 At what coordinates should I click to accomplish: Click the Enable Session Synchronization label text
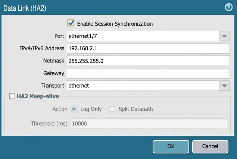point(115,23)
